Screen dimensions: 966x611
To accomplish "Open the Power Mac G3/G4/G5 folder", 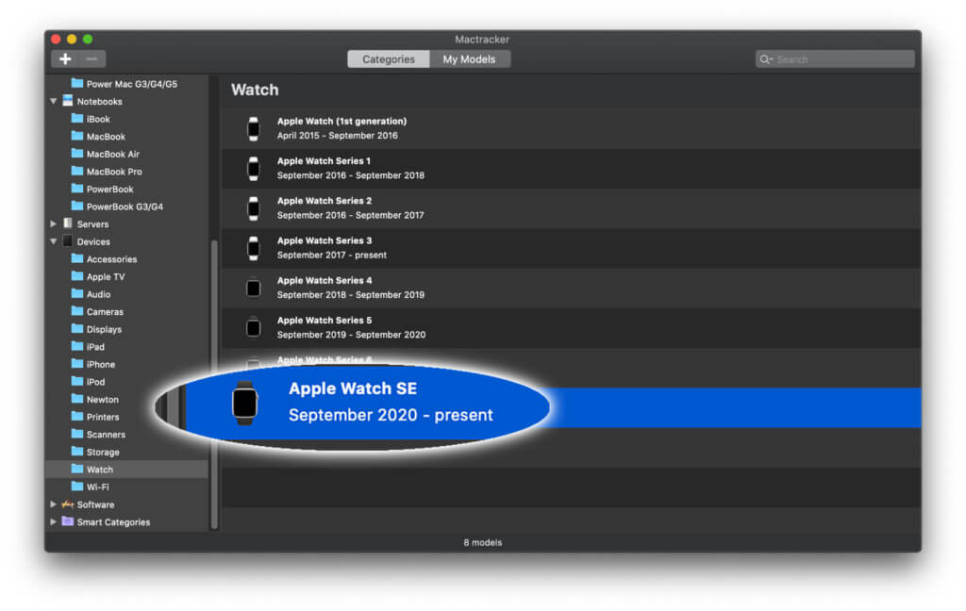I will click(x=124, y=83).
